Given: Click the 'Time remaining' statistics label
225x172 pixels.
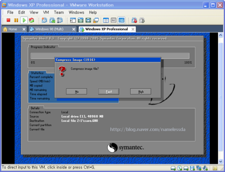Looking at the screenshot, I should (x=40, y=99).
